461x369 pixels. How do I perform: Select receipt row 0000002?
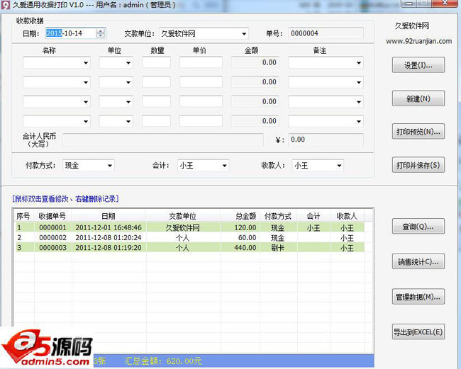click(x=189, y=237)
